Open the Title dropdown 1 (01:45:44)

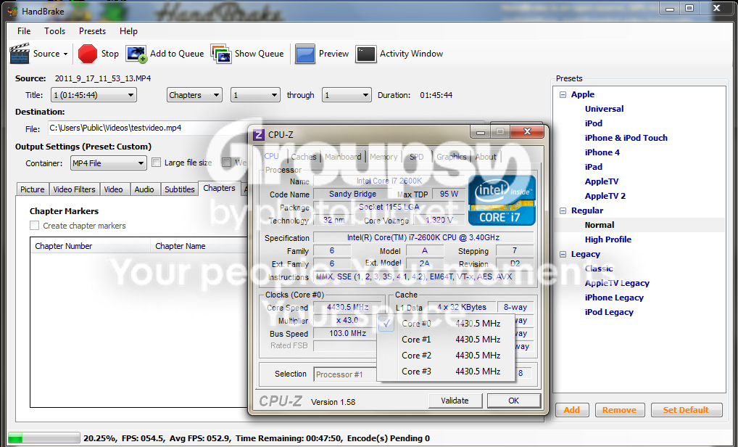[x=94, y=95]
